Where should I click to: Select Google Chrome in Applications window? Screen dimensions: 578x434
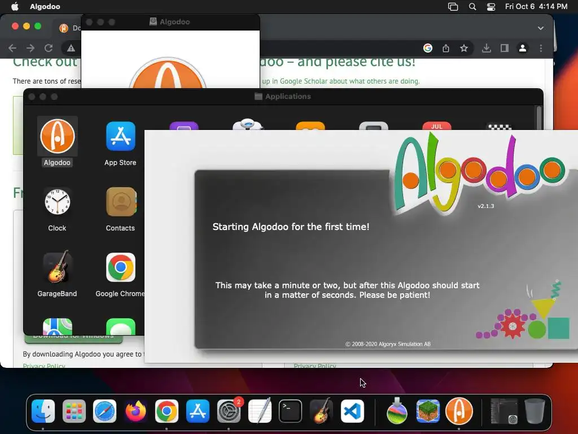(121, 267)
